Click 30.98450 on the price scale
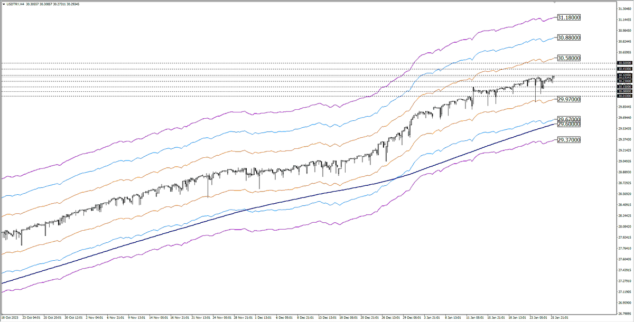634x322 pixels. (x=626, y=31)
